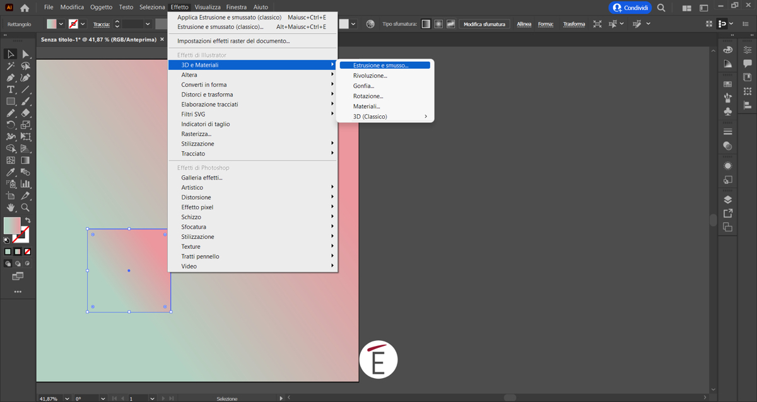The image size is (757, 402).
Task: Open the Stroke lines panel icon
Action: [x=728, y=132]
